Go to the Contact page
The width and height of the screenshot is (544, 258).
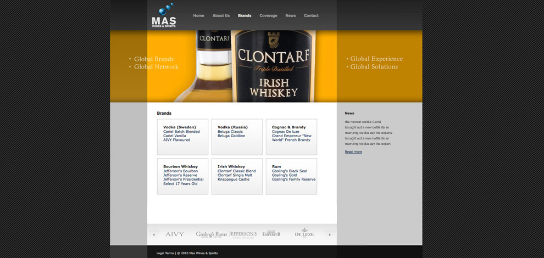tap(311, 15)
